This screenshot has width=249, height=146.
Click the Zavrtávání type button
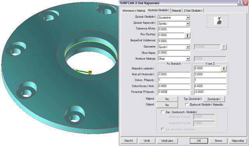pyautogui.click(x=214, y=99)
